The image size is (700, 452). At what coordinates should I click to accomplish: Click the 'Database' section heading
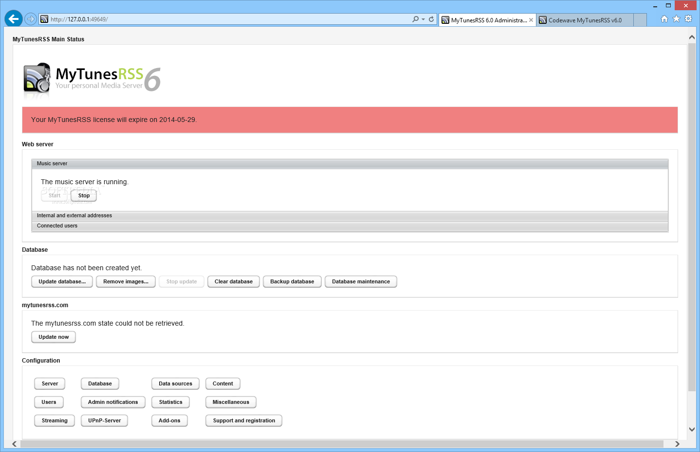point(35,250)
